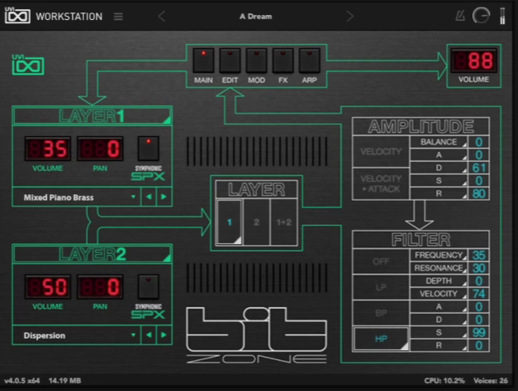Click the LAYER2 header corner triangle
The height and width of the screenshot is (391, 518).
167,258
